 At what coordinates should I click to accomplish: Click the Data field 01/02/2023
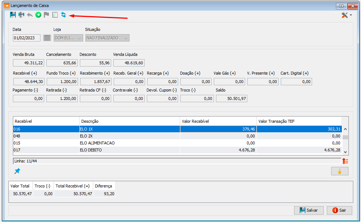tap(27, 38)
